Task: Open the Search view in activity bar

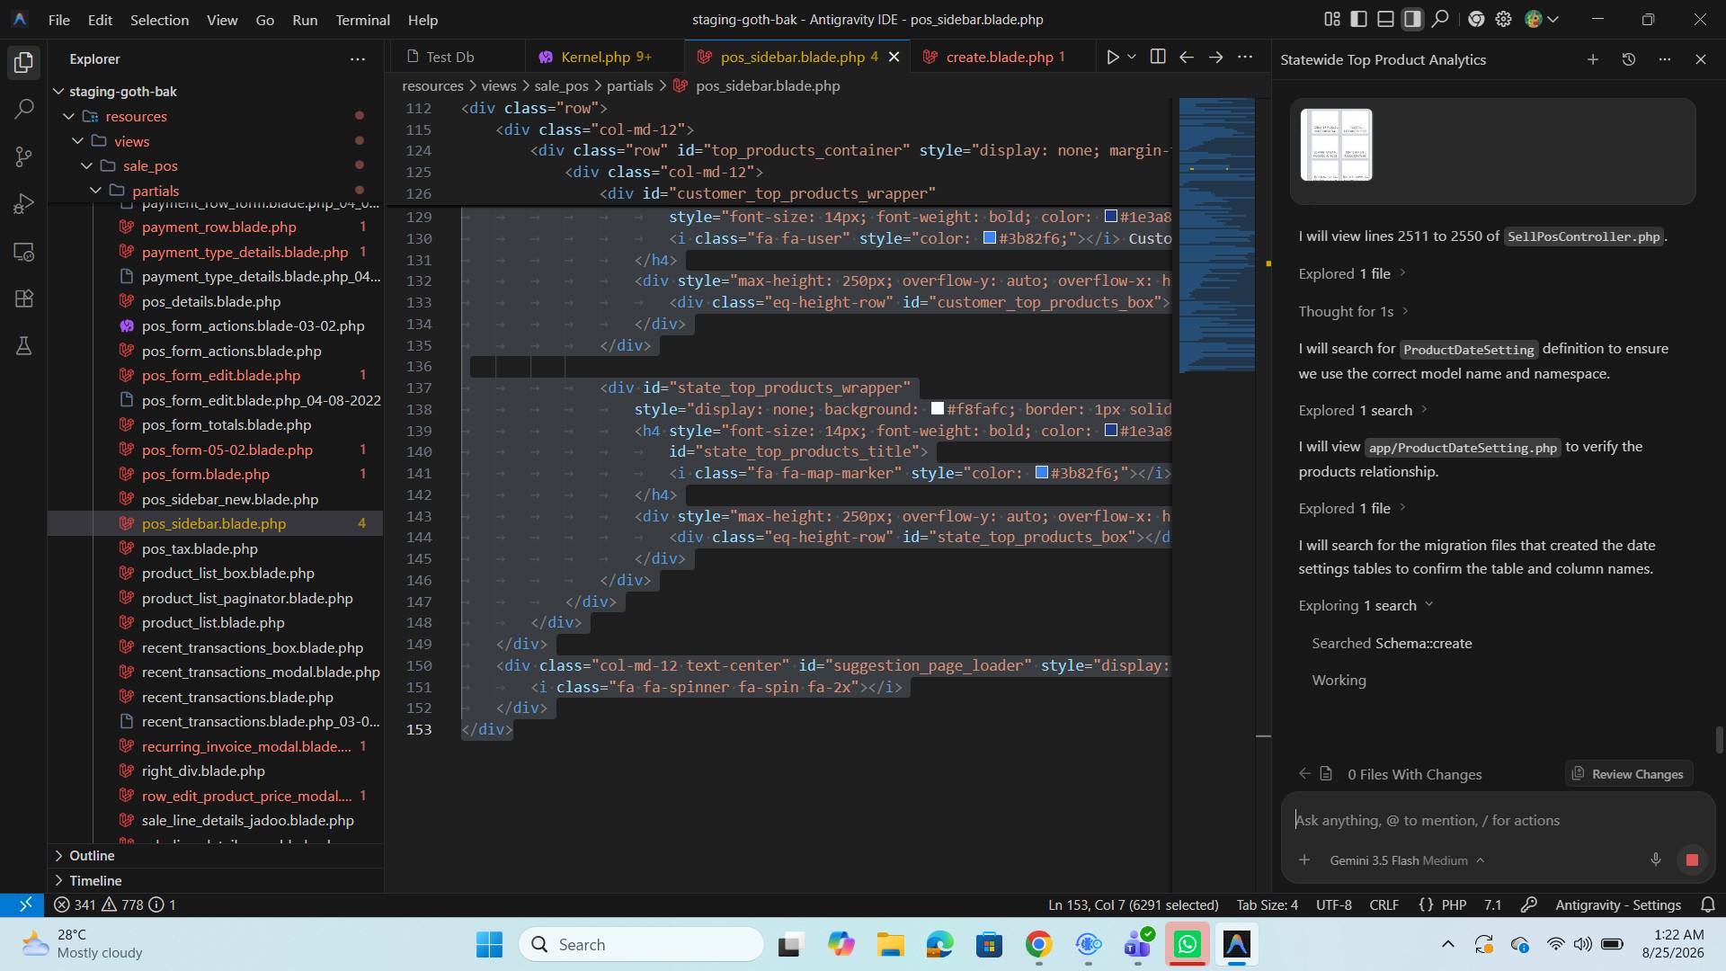Action: pos(24,110)
